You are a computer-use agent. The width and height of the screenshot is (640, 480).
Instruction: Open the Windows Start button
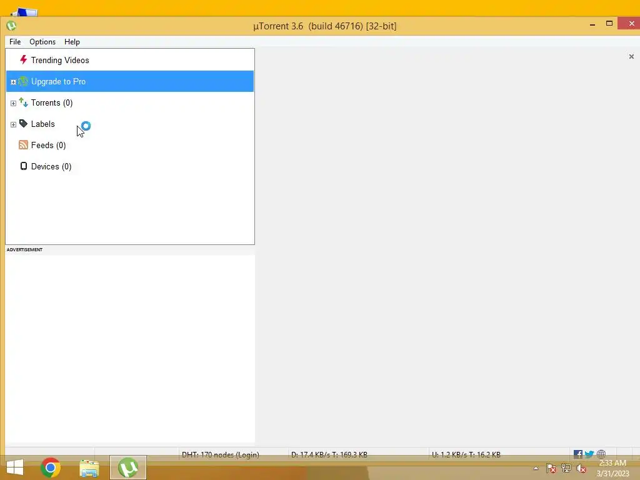(x=15, y=467)
